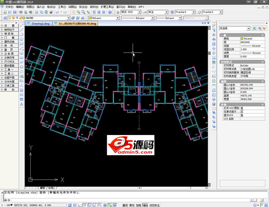Select the Revision Cloud tool
Image resolution: width=269 pixels, height=207 pixels.
21,58
